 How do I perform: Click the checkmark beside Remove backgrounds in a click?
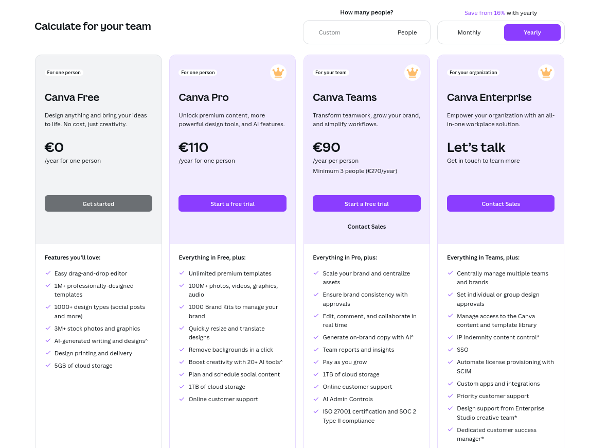182,350
